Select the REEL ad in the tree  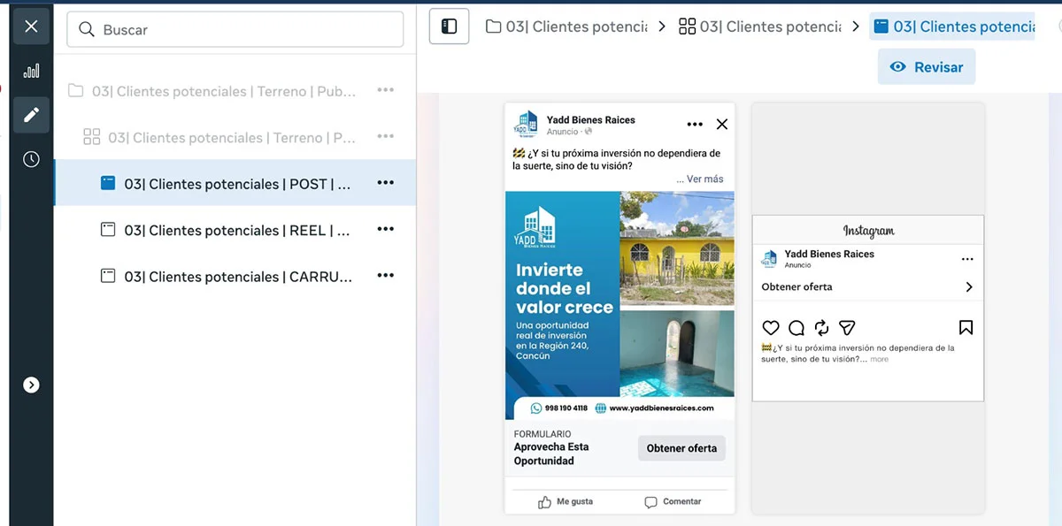pyautogui.click(x=236, y=230)
